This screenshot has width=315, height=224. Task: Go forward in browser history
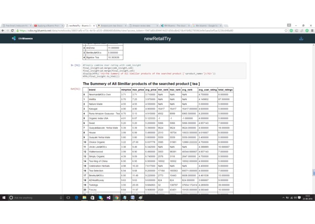click(x=8, y=30)
